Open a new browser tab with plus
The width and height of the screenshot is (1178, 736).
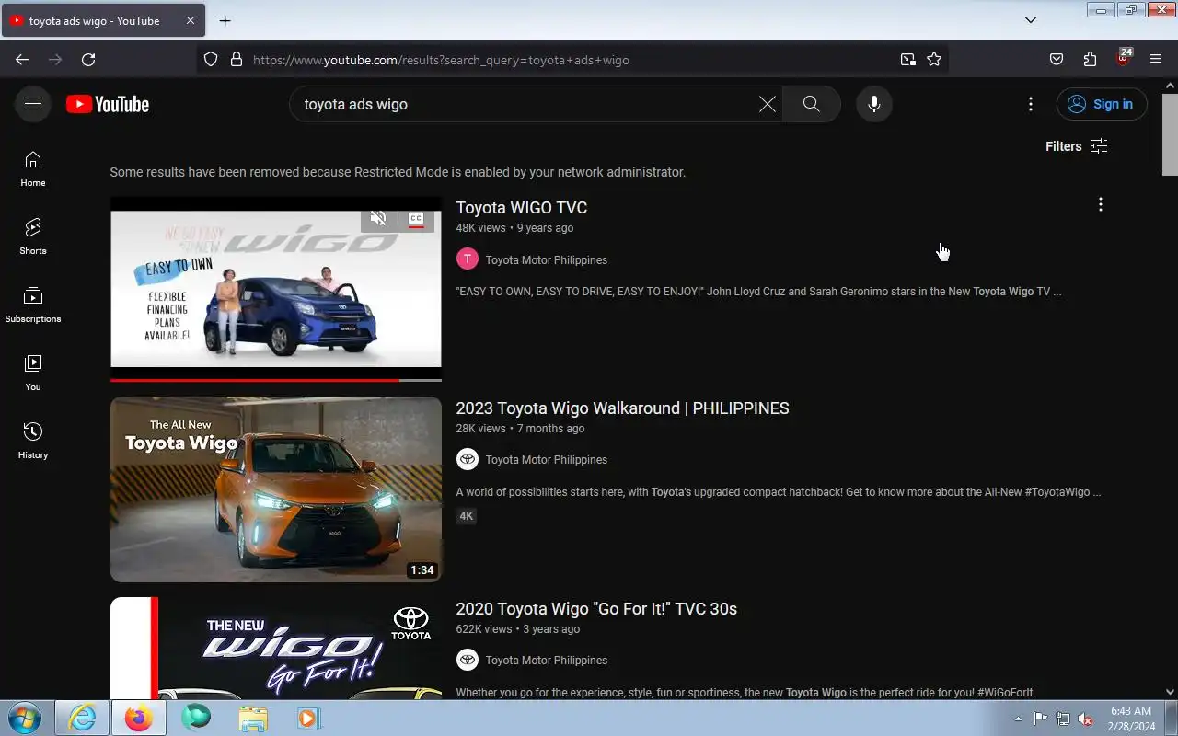point(225,20)
